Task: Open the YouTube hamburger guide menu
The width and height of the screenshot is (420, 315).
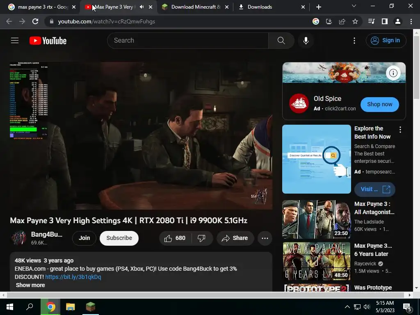Action: tap(15, 41)
